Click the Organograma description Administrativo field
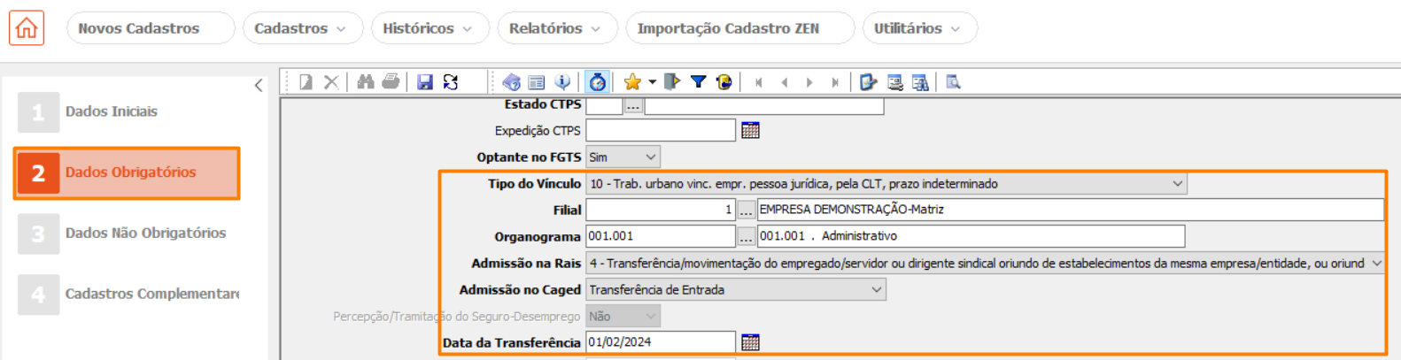Image resolution: width=1401 pixels, height=360 pixels. (971, 236)
